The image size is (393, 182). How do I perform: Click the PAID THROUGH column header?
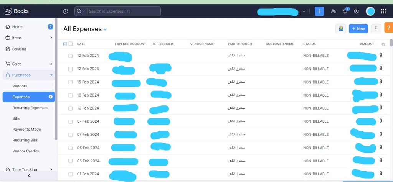(x=240, y=44)
